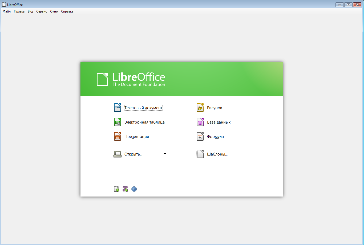This screenshot has height=245, width=364.
Task: Open the Сервис menu
Action: pos(42,11)
